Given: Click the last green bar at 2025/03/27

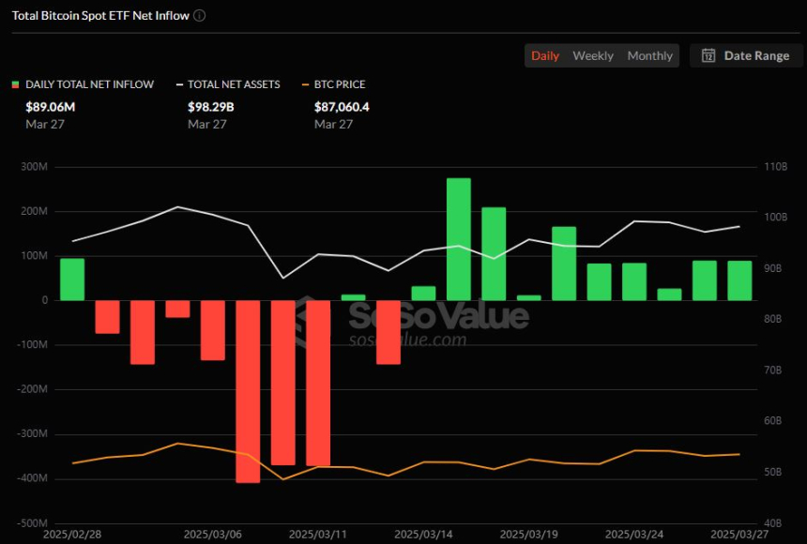Looking at the screenshot, I should tap(740, 280).
